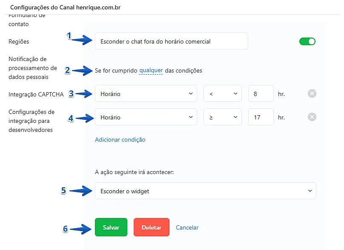Viewport: 344px width, 250px height.
Task: Open the first Horário condition dropdown
Action: 146,94
